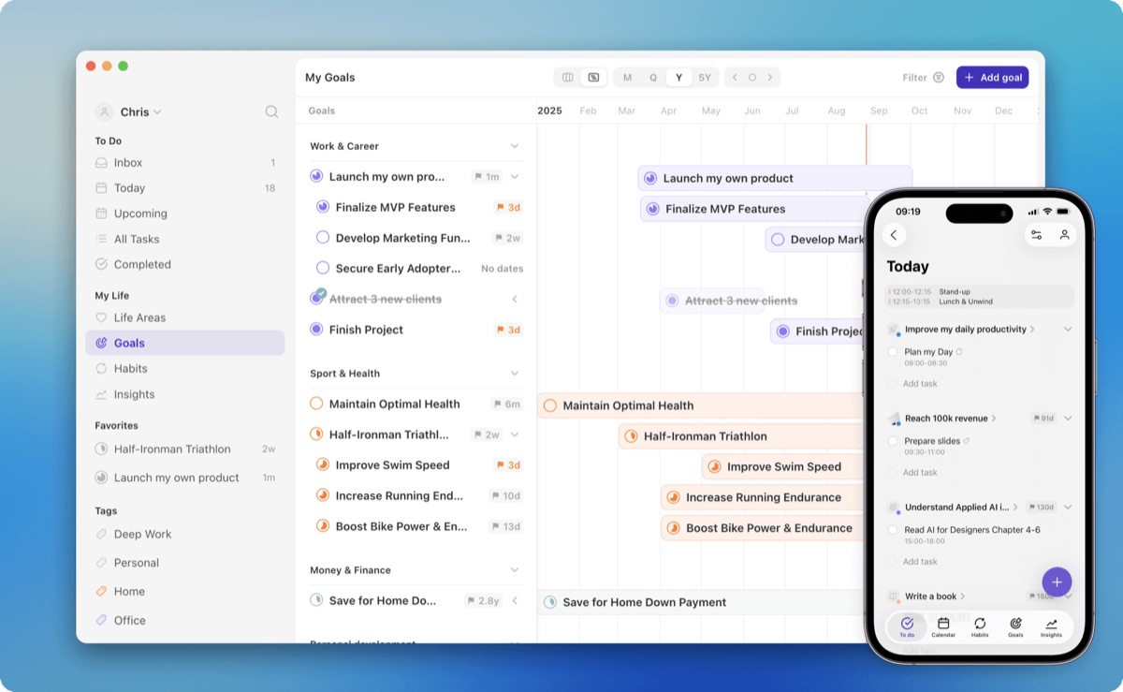Switch timeline to month view M
Image resolution: width=1123 pixels, height=692 pixels.
627,78
